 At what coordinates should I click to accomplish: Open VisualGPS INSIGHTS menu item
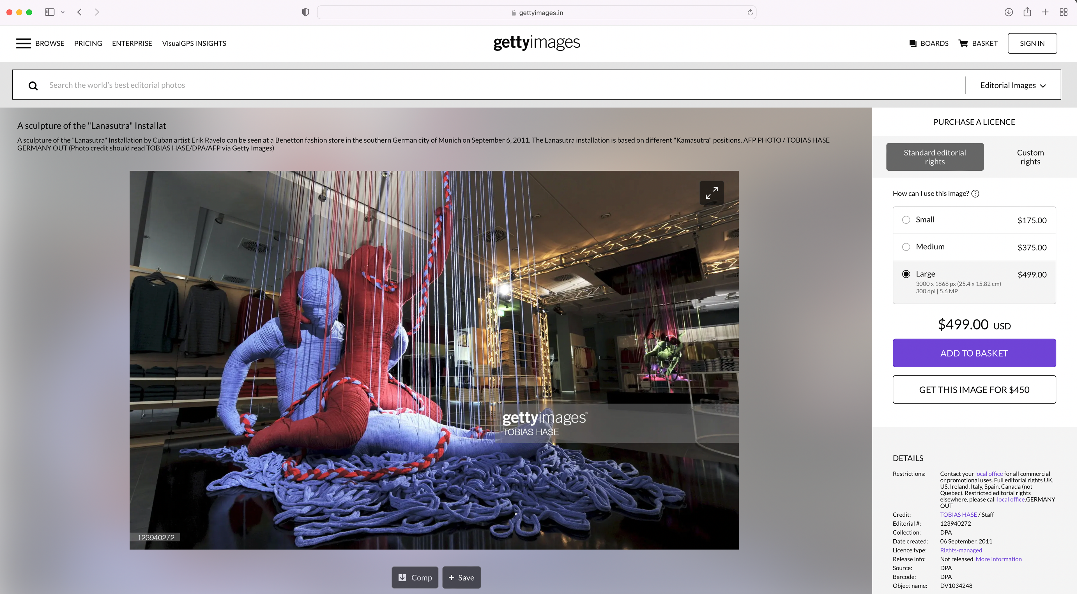tap(194, 43)
